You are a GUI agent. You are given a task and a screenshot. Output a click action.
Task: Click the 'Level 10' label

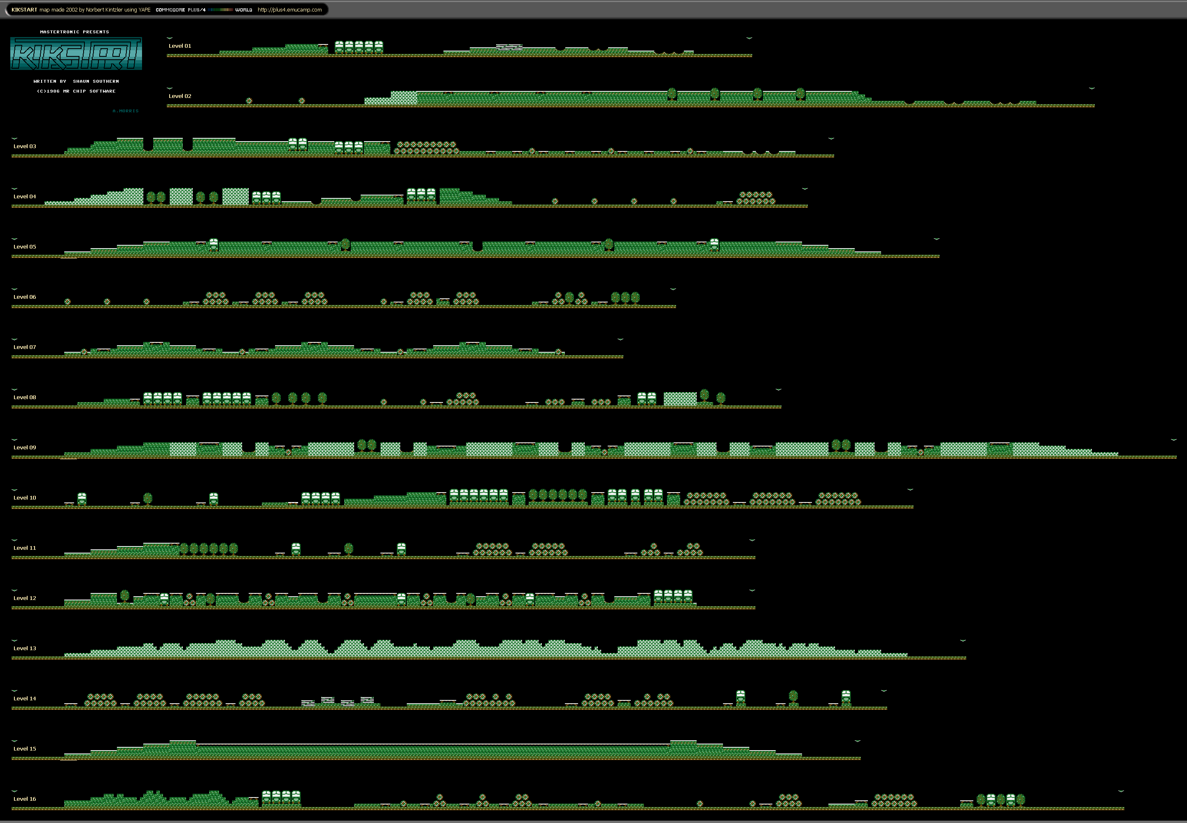[x=25, y=498]
